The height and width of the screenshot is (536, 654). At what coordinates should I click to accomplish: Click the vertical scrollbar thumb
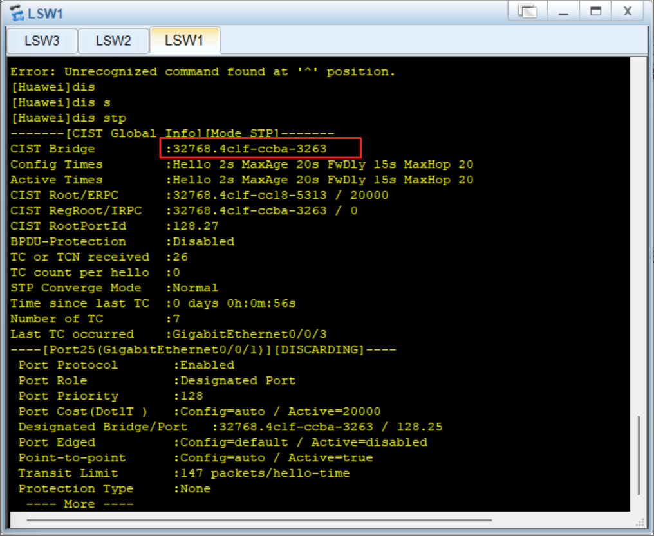coord(639,455)
